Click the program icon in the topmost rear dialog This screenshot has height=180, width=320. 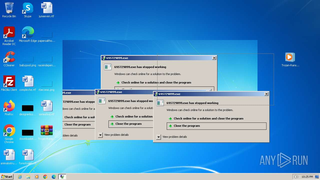point(108,66)
